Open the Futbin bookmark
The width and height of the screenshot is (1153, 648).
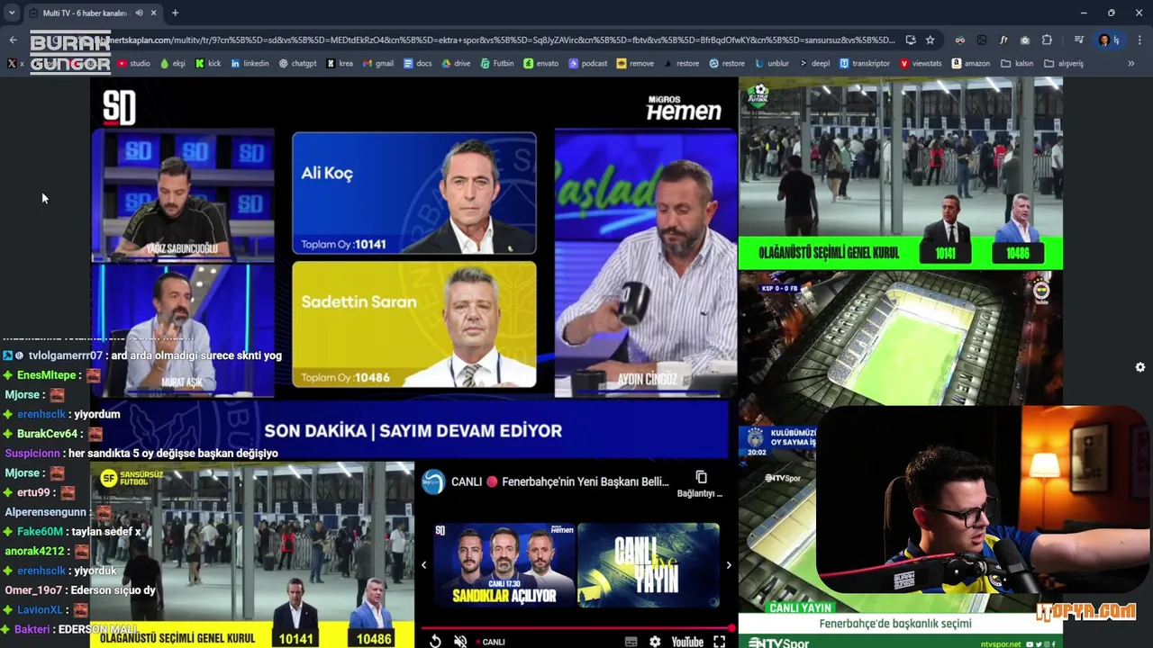(497, 63)
